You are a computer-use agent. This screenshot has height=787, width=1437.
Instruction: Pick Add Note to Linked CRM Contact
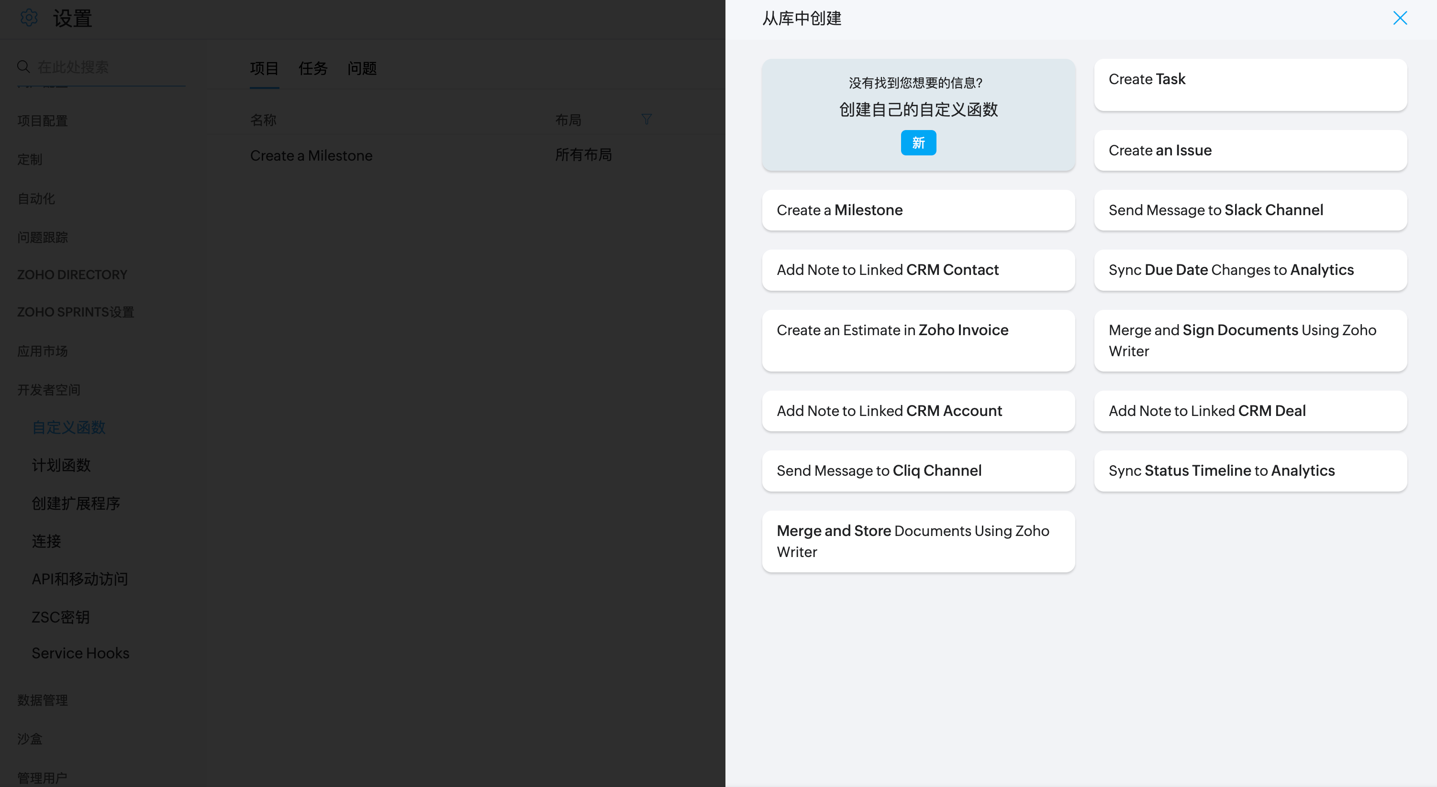point(918,270)
